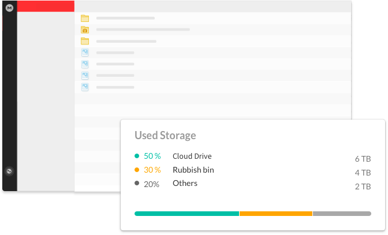Image resolution: width=388 pixels, height=235 pixels.
Task: Open the first folder in the file list
Action: click(85, 18)
